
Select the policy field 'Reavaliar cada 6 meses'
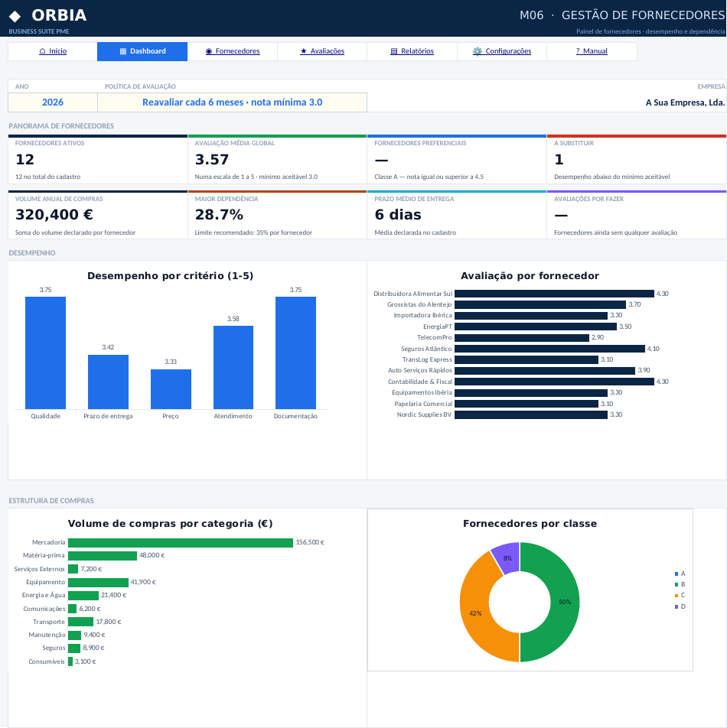pyautogui.click(x=233, y=102)
